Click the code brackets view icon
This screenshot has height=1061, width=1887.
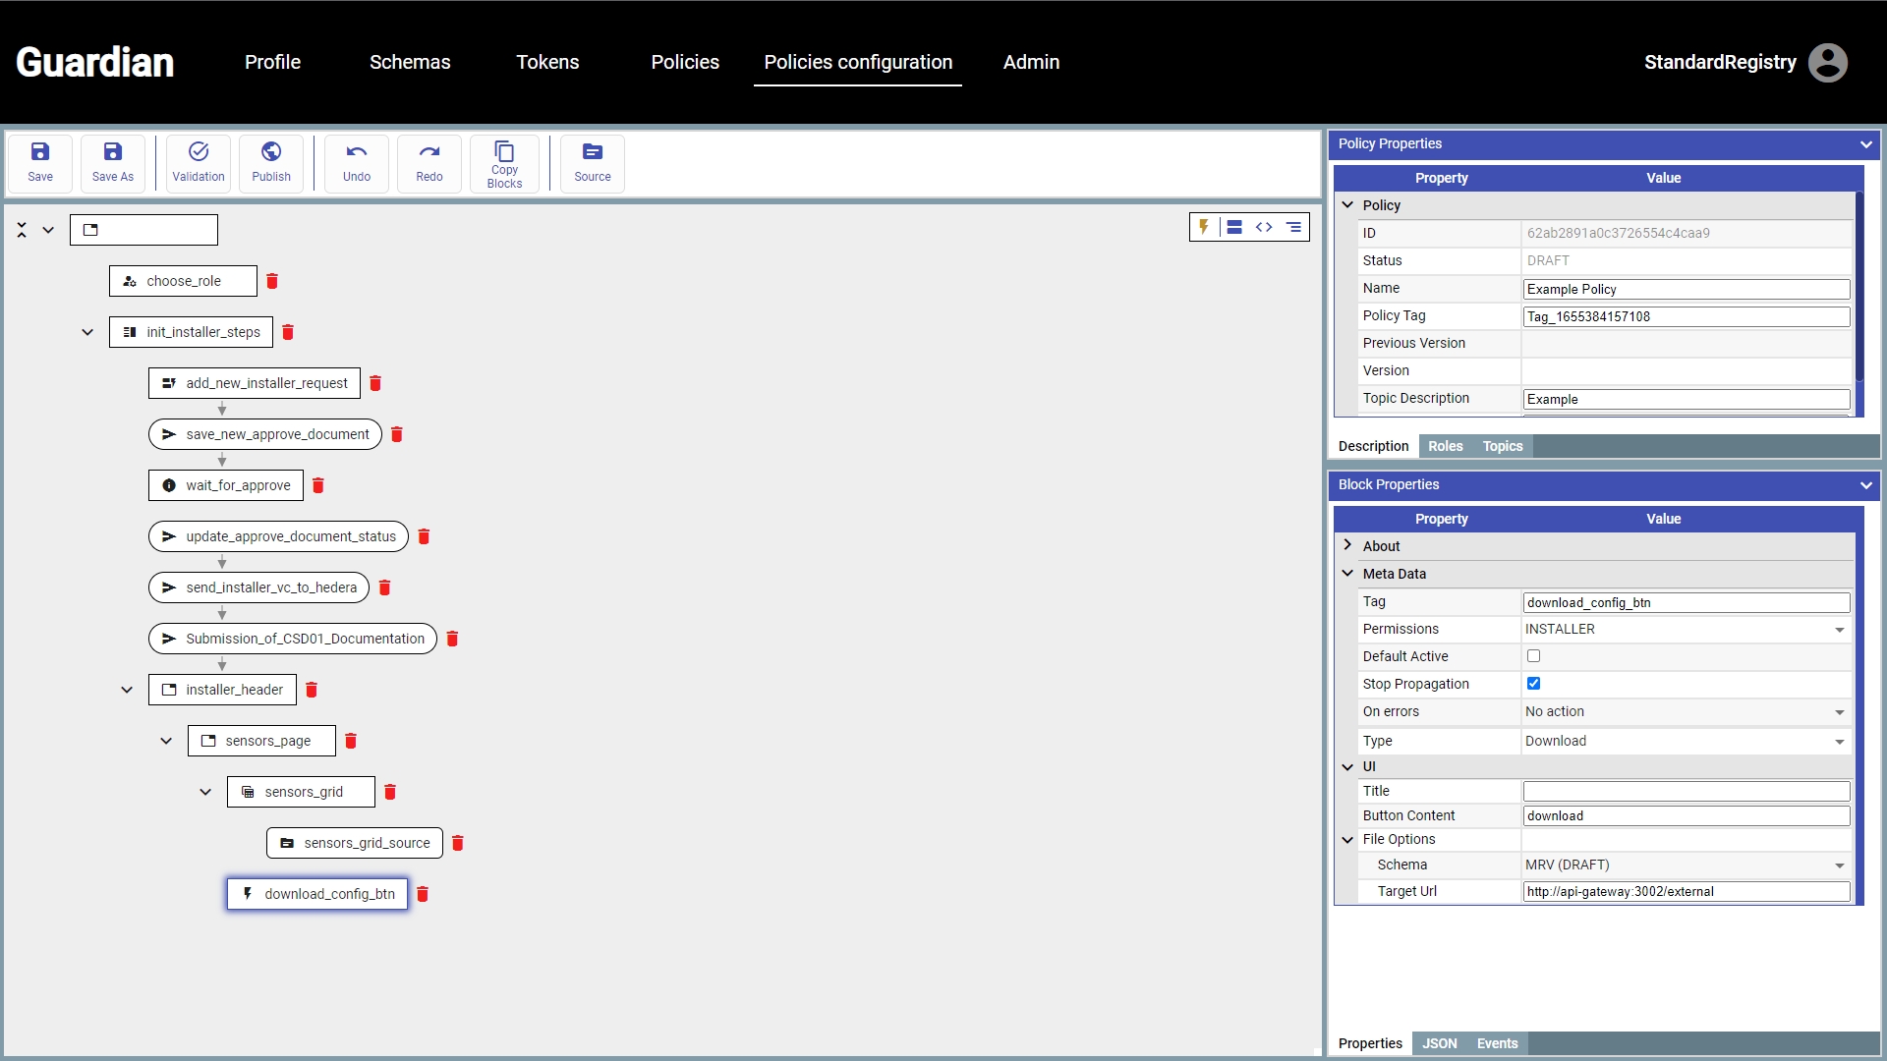1264,227
